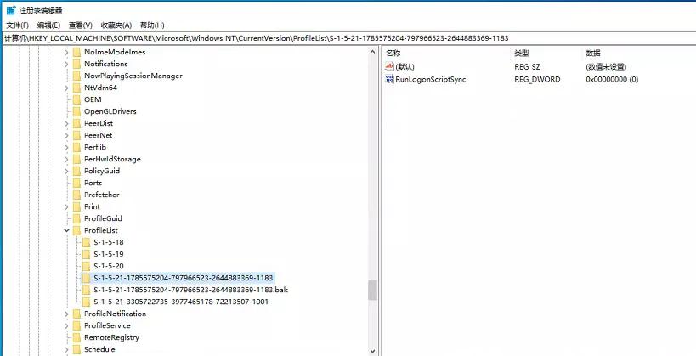Viewport: 696px width, 356px height.
Task: Click the (数值未设置) data cell
Action: point(606,67)
